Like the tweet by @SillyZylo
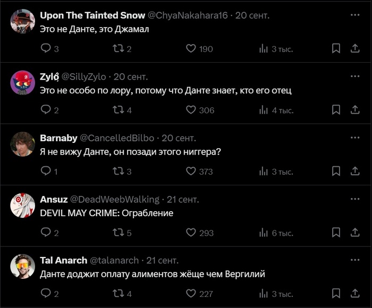This screenshot has height=308, width=372. click(191, 110)
